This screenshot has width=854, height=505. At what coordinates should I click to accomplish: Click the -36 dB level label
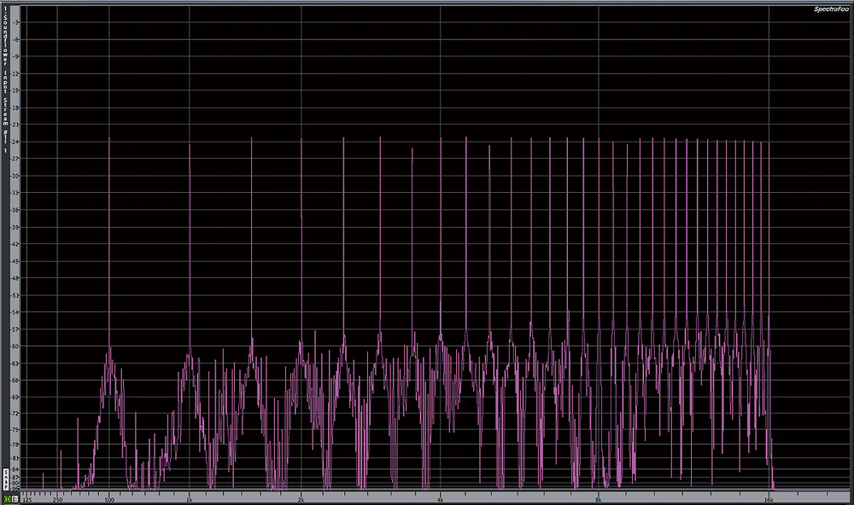[x=15, y=210]
